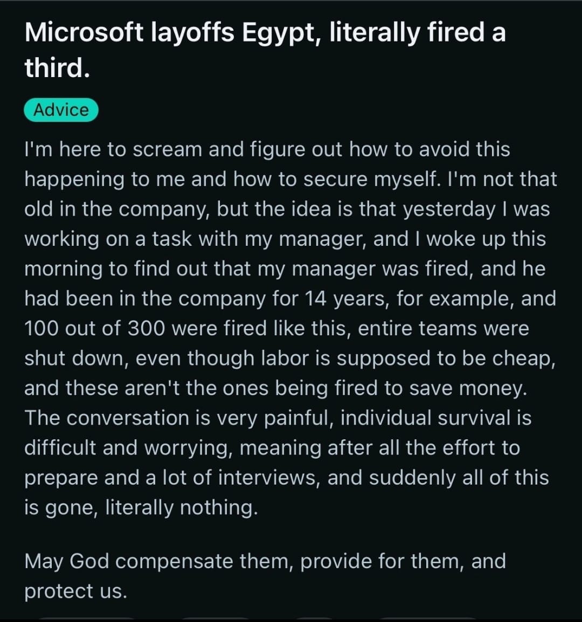The width and height of the screenshot is (582, 622).
Task: Click the green Advice flair tag
Action: (61, 110)
